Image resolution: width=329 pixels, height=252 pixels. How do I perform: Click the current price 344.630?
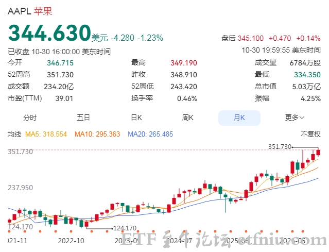point(49,33)
